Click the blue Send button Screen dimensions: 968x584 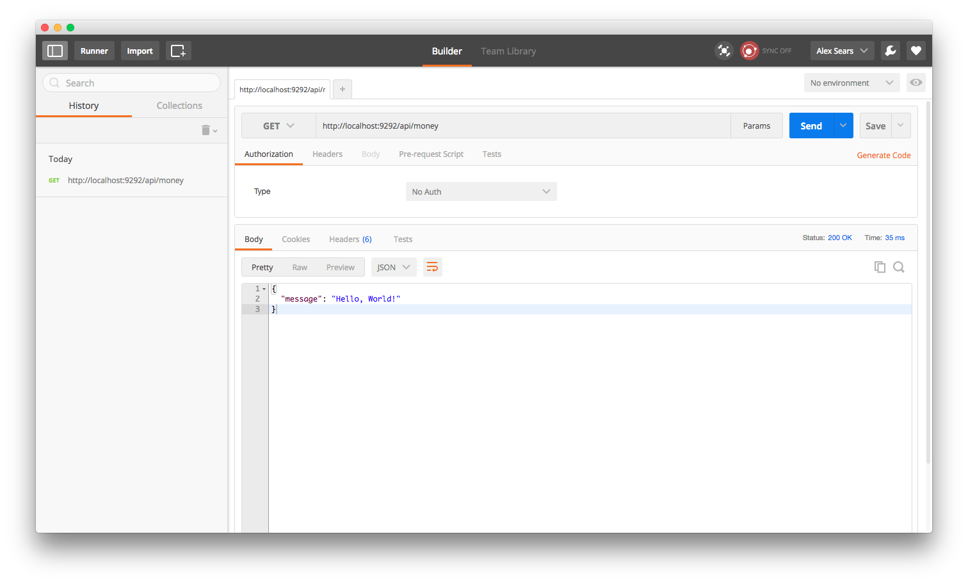coord(811,126)
